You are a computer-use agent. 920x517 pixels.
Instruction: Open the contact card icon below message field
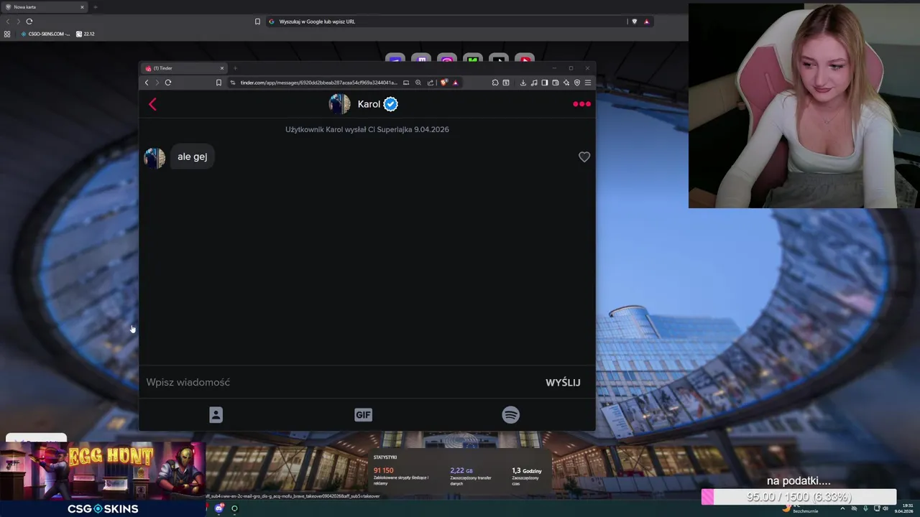click(x=216, y=414)
